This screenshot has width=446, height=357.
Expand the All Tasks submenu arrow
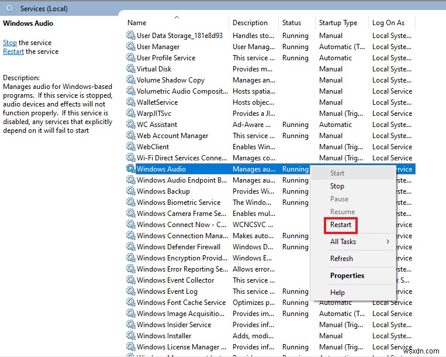click(388, 242)
